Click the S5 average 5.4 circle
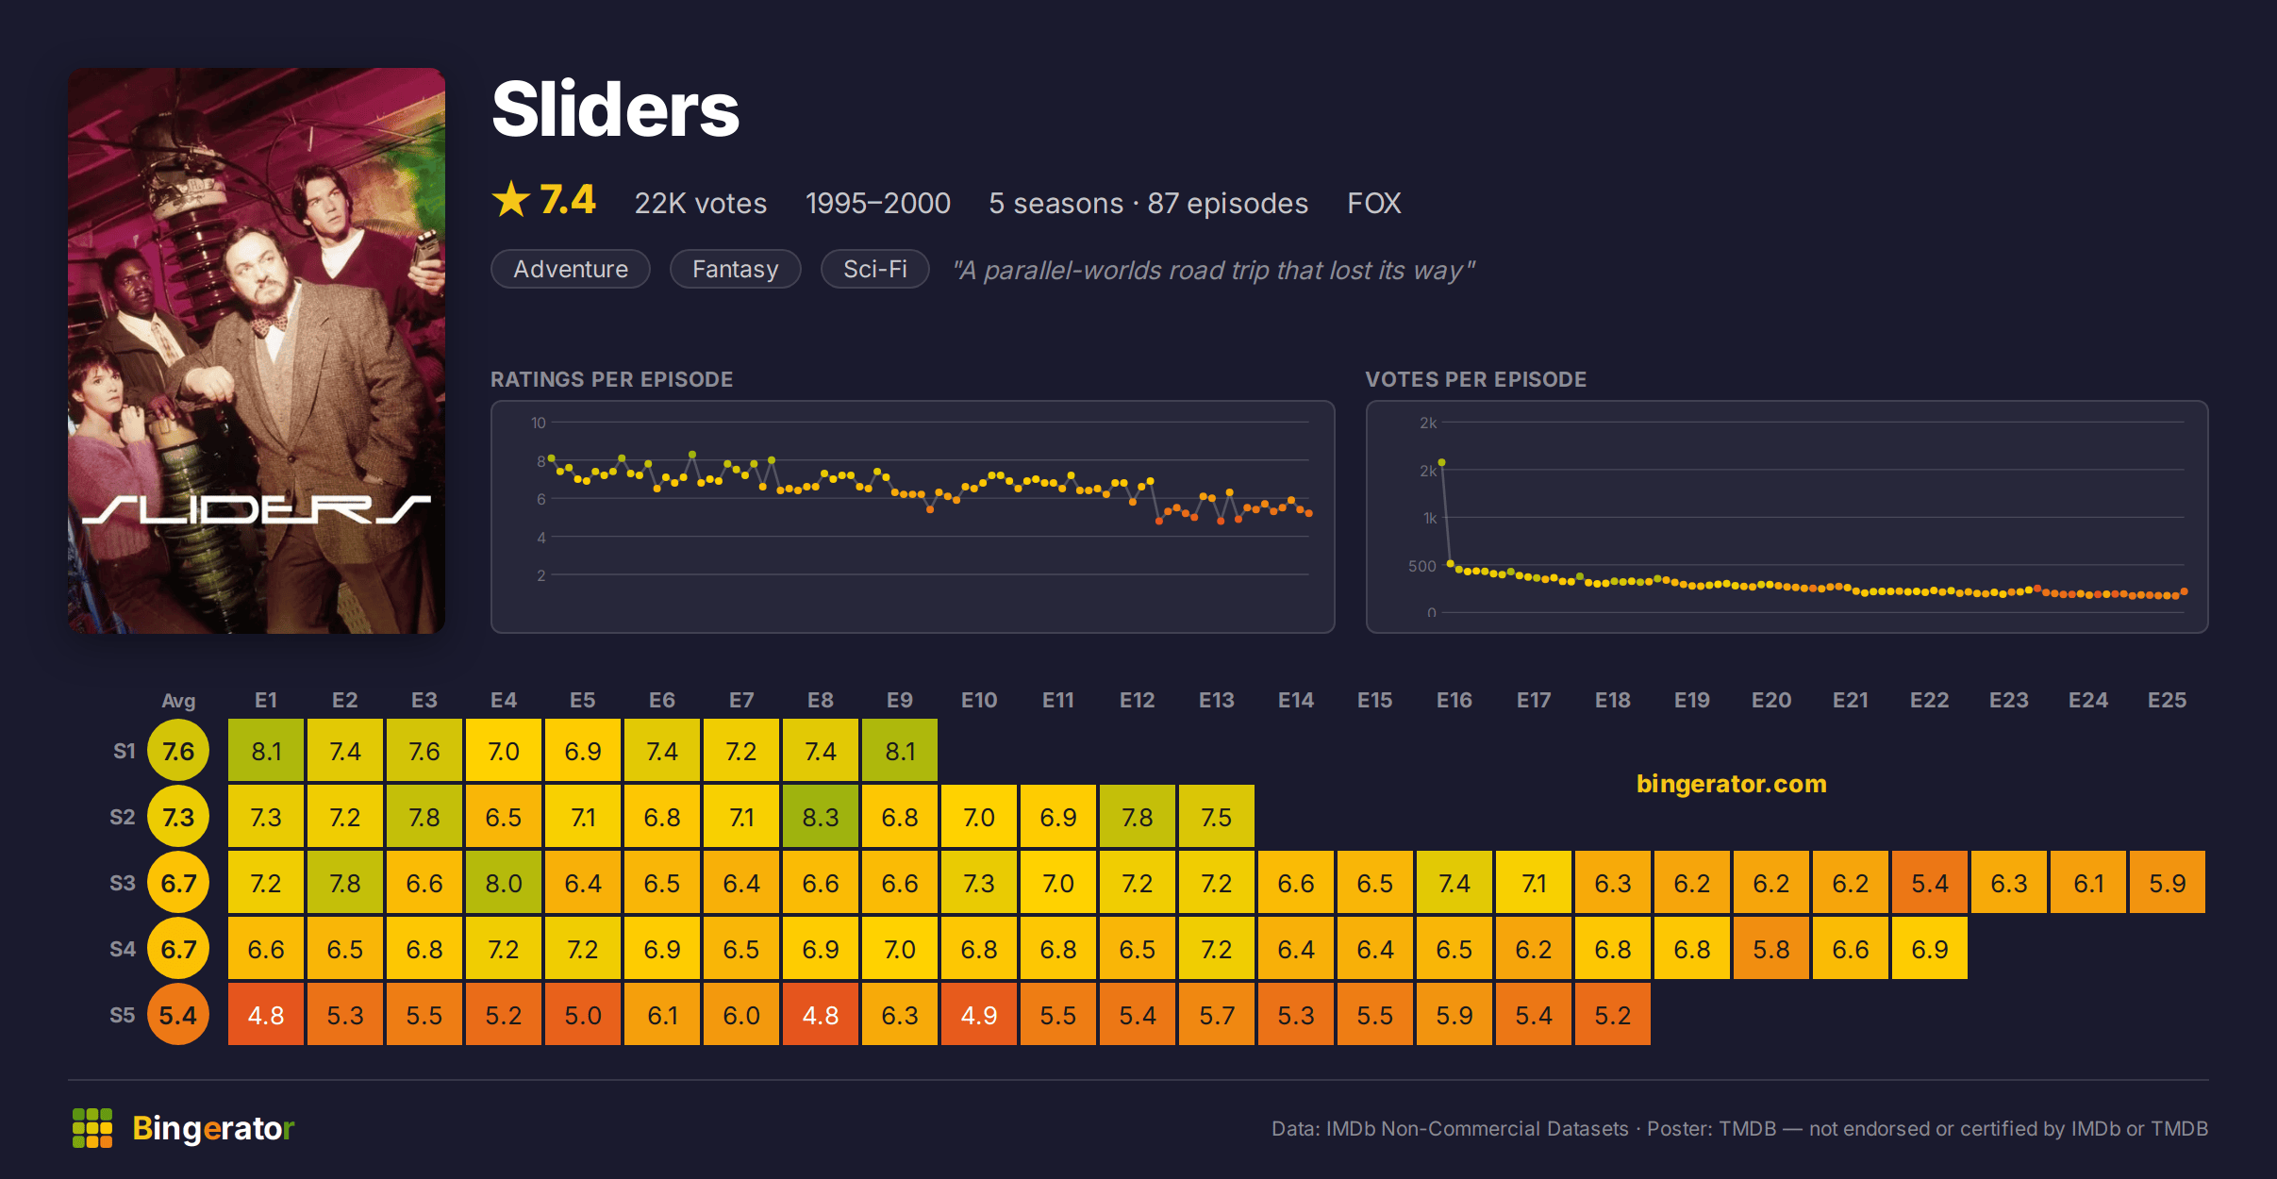This screenshot has width=2277, height=1179. 178,1015
